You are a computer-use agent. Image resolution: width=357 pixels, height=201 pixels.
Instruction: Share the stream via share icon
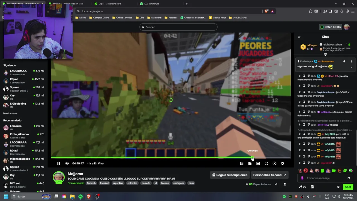(x=276, y=184)
